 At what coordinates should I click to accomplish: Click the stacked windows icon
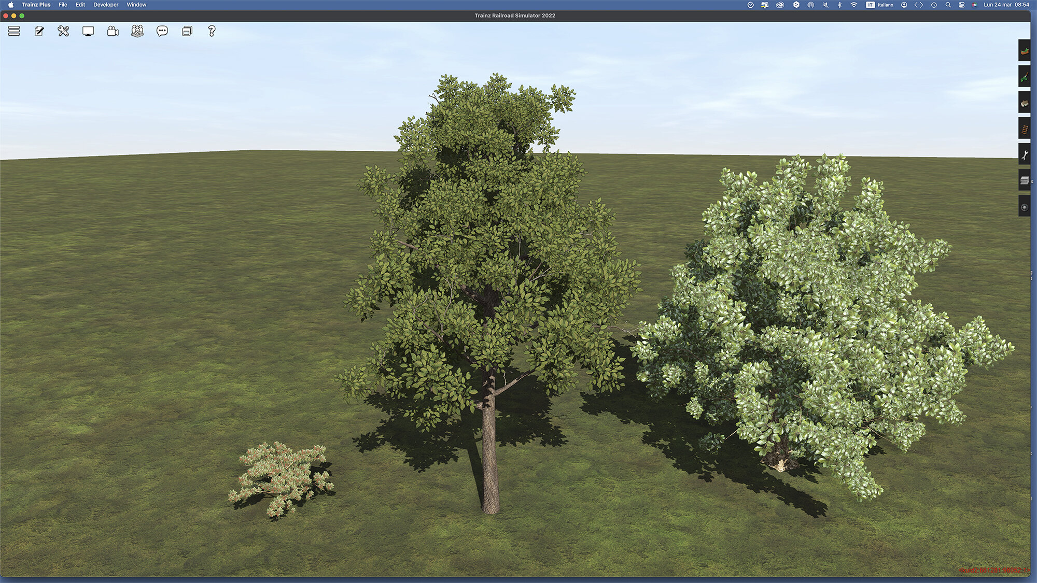click(x=187, y=31)
